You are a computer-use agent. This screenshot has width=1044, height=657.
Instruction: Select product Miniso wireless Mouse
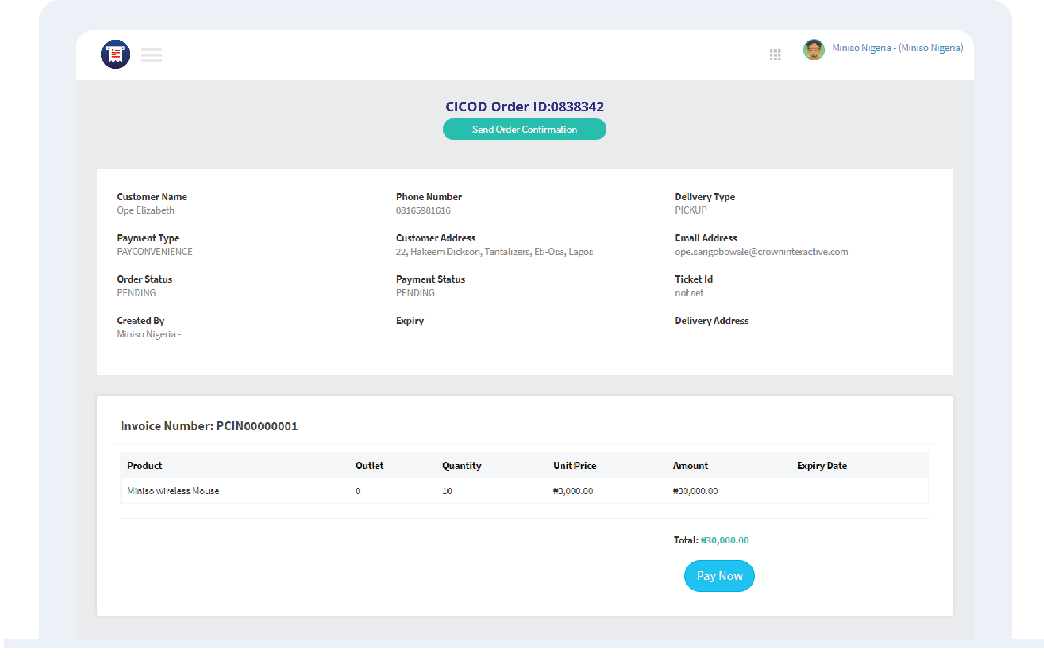(173, 491)
